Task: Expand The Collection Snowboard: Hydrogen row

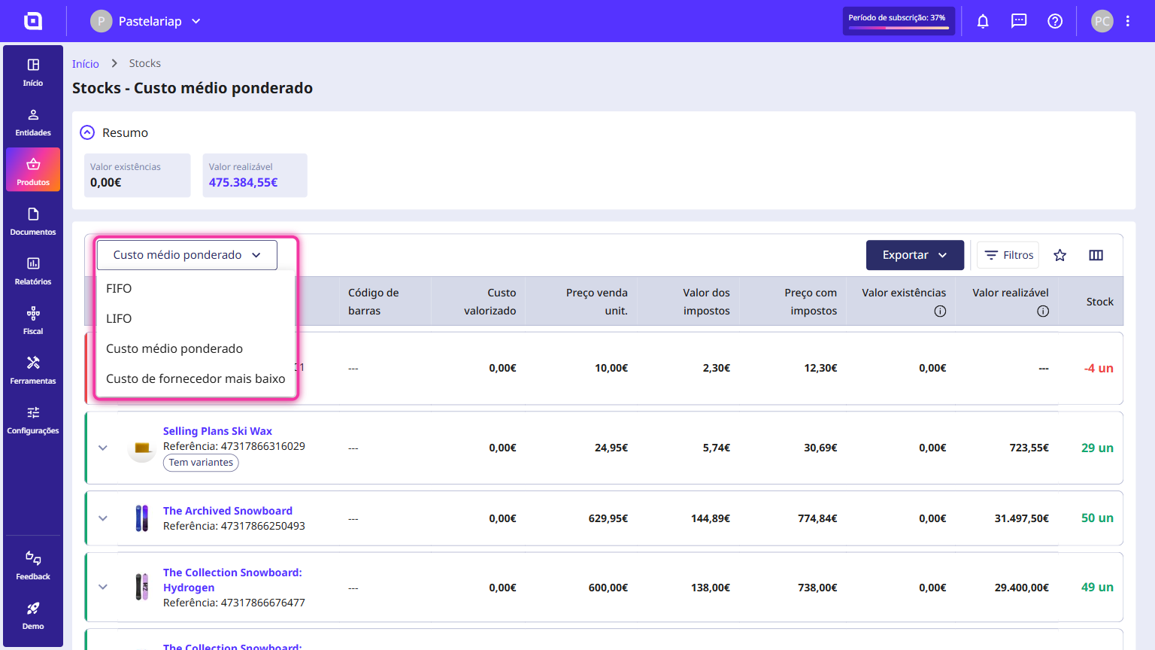Action: pos(103,587)
